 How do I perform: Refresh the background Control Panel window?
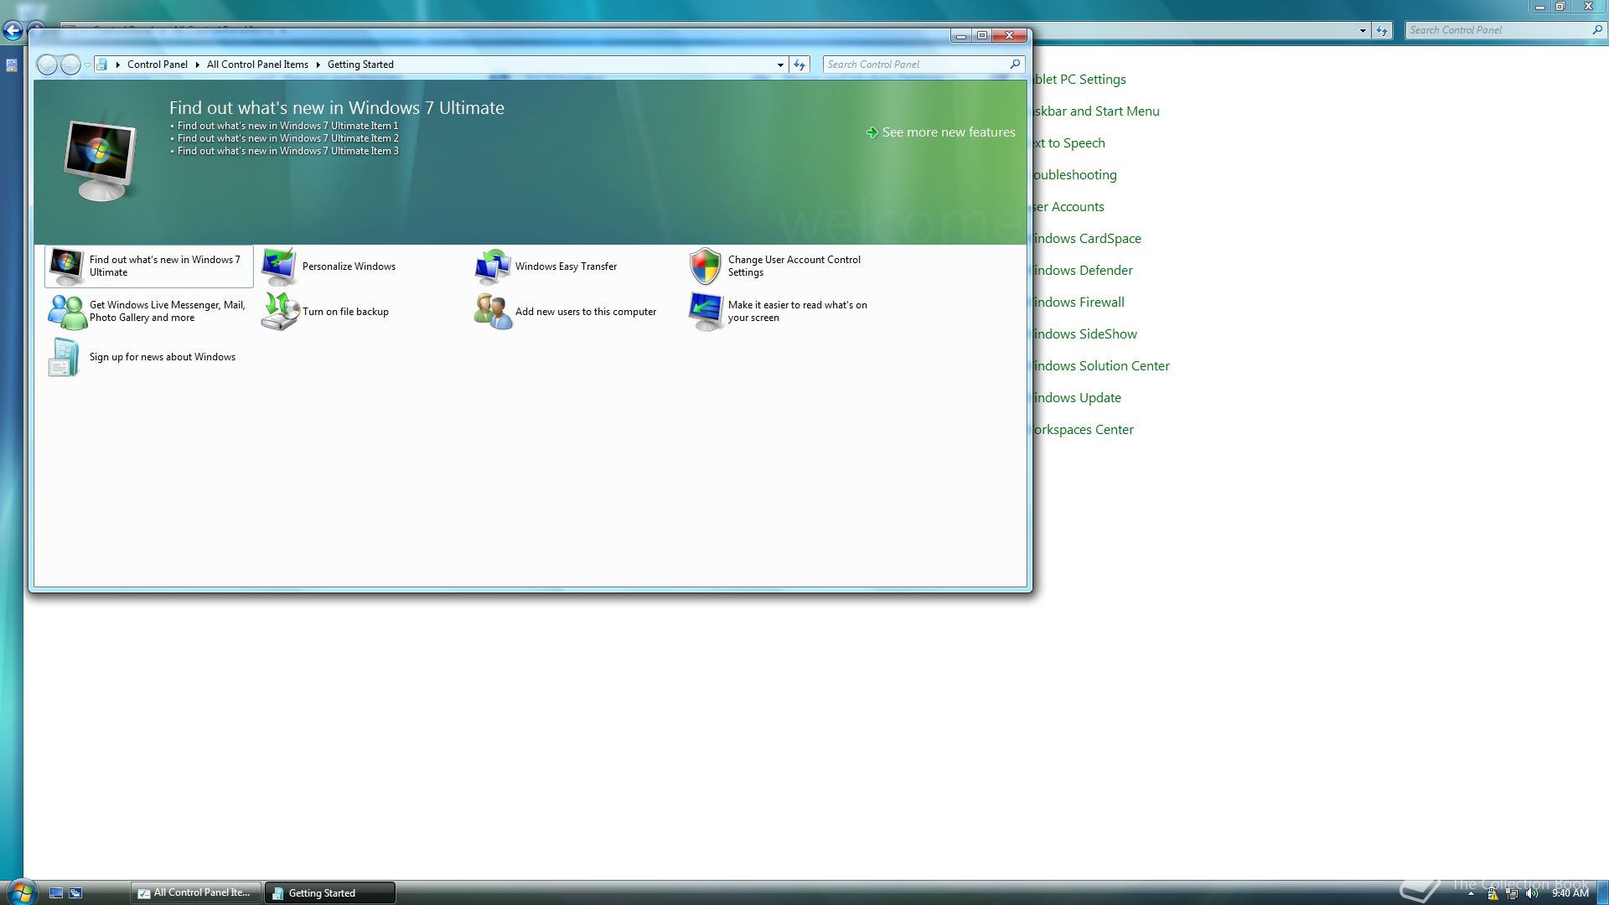click(x=1382, y=30)
